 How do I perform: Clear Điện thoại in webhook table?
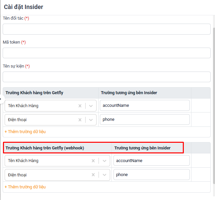coord(93,175)
